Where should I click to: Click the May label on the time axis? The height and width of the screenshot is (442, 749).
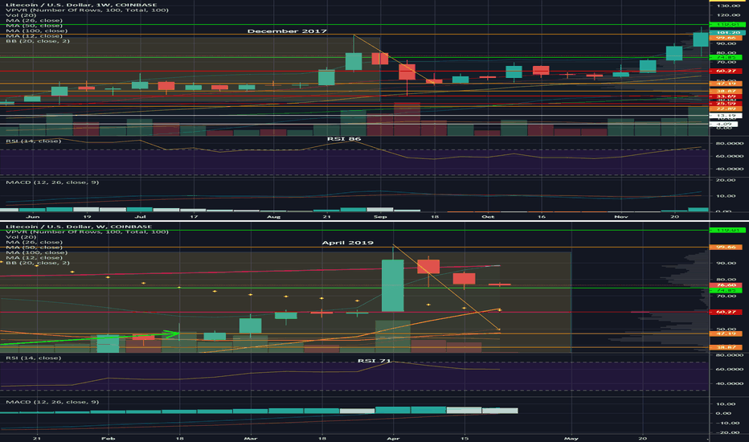pyautogui.click(x=571, y=438)
